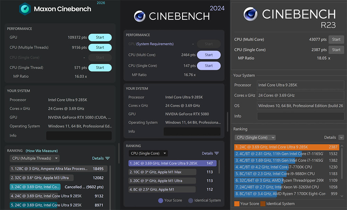
Task: Open the How We Measure link
Action: (x=42, y=151)
